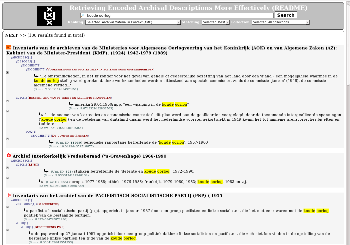
Task: Expand the plus box under VOORBEREIDING VAN MAATREGELEN
Action: pyautogui.click(x=7, y=73)
